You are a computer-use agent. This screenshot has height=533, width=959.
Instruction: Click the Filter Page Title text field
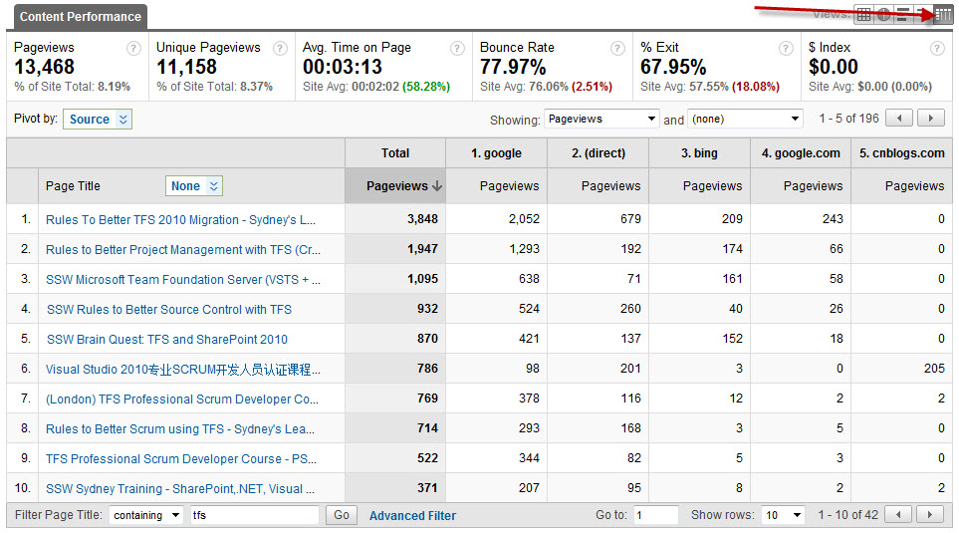(253, 515)
